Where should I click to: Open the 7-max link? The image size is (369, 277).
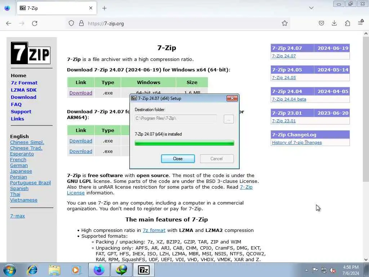(17, 216)
